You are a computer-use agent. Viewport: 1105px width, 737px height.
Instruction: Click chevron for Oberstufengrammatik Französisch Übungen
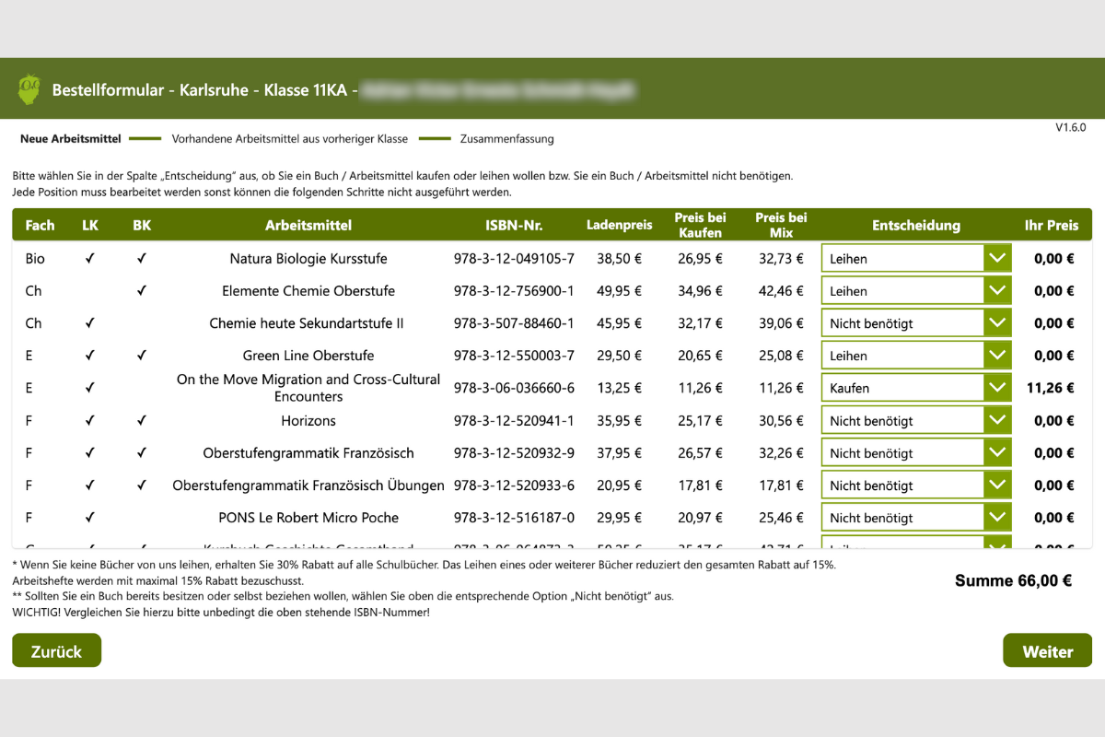(997, 485)
